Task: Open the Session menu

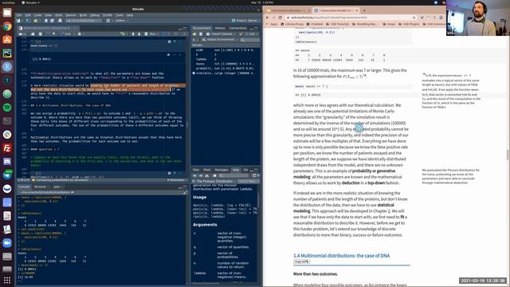Action: click(71, 15)
